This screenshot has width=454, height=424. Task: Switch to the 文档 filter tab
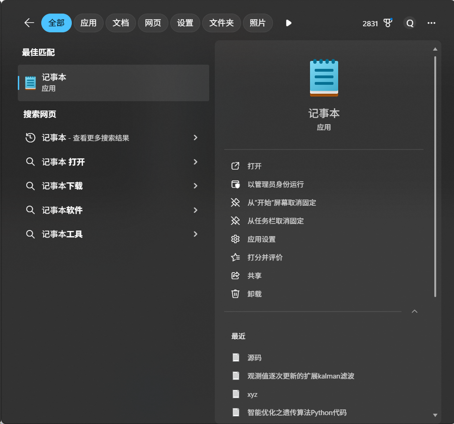click(121, 23)
